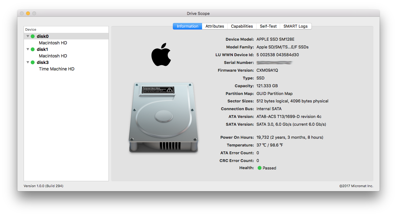Viewport: 397px width, 216px height.
Task: Click the Firmware Version label
Action: [x=236, y=70]
